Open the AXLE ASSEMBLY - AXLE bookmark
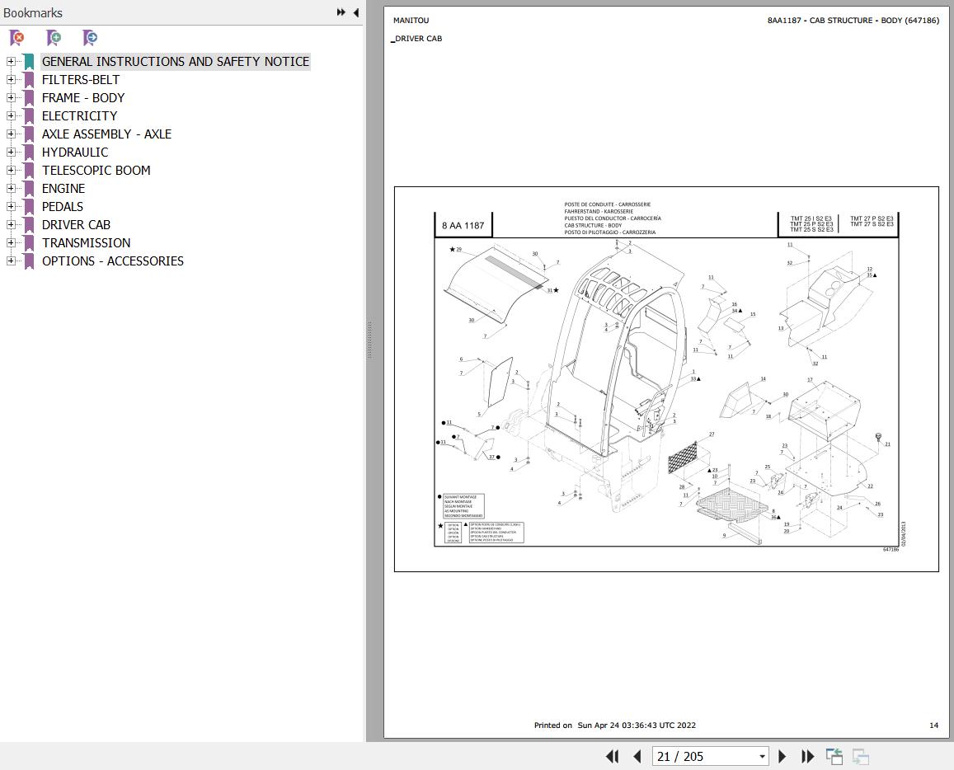Screen dimensions: 954x770 click(x=106, y=134)
